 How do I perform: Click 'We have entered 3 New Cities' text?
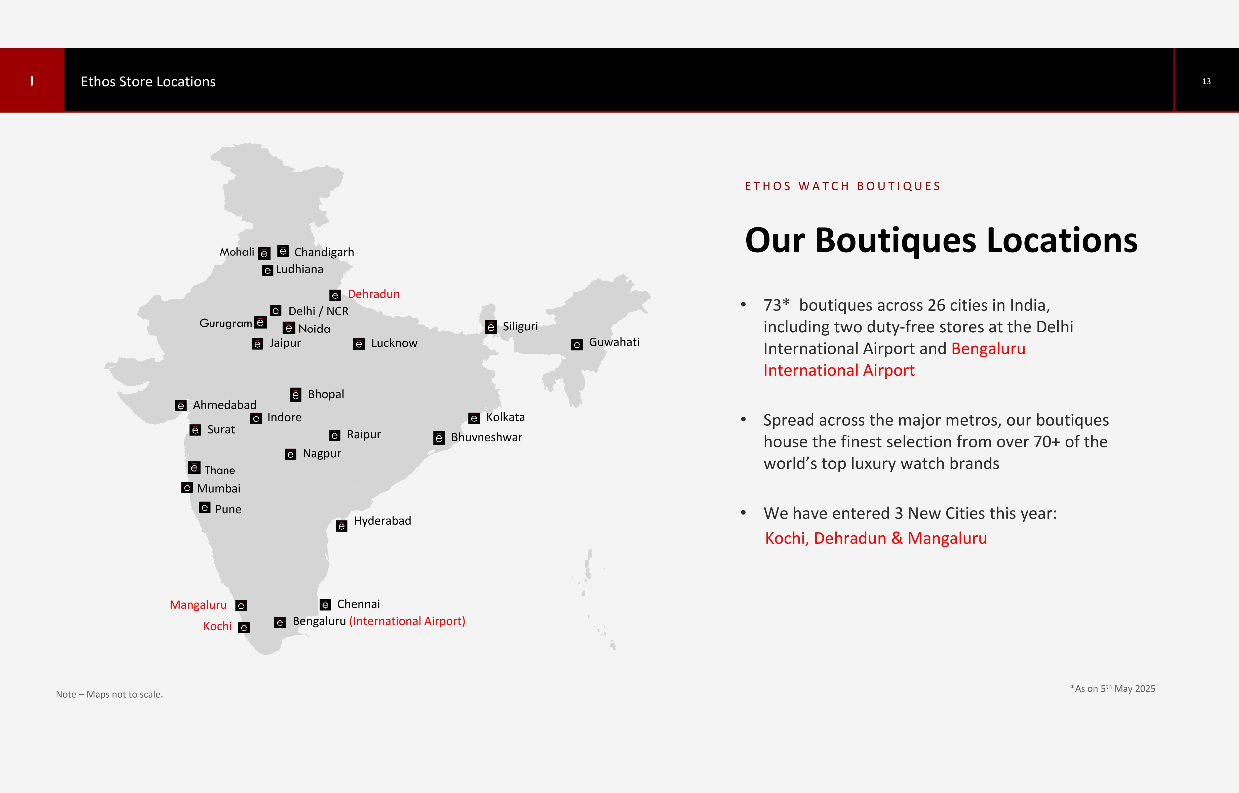tap(910, 513)
